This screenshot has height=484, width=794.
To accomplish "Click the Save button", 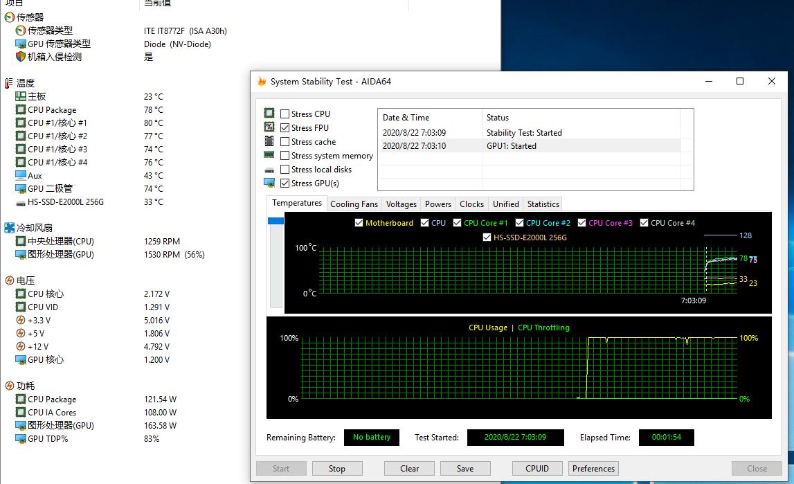I will coord(465,468).
